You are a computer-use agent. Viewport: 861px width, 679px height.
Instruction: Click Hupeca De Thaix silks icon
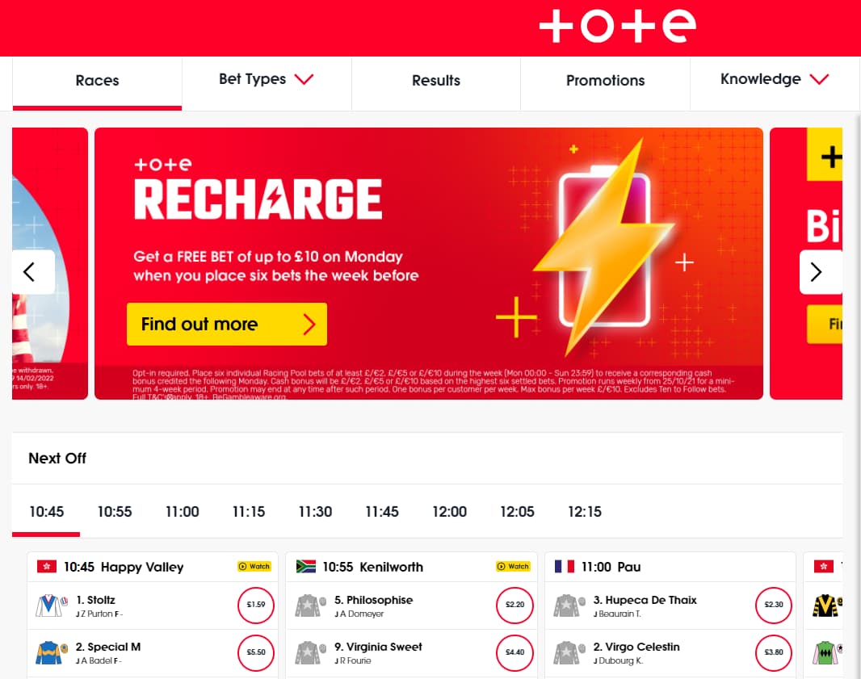[x=569, y=606]
